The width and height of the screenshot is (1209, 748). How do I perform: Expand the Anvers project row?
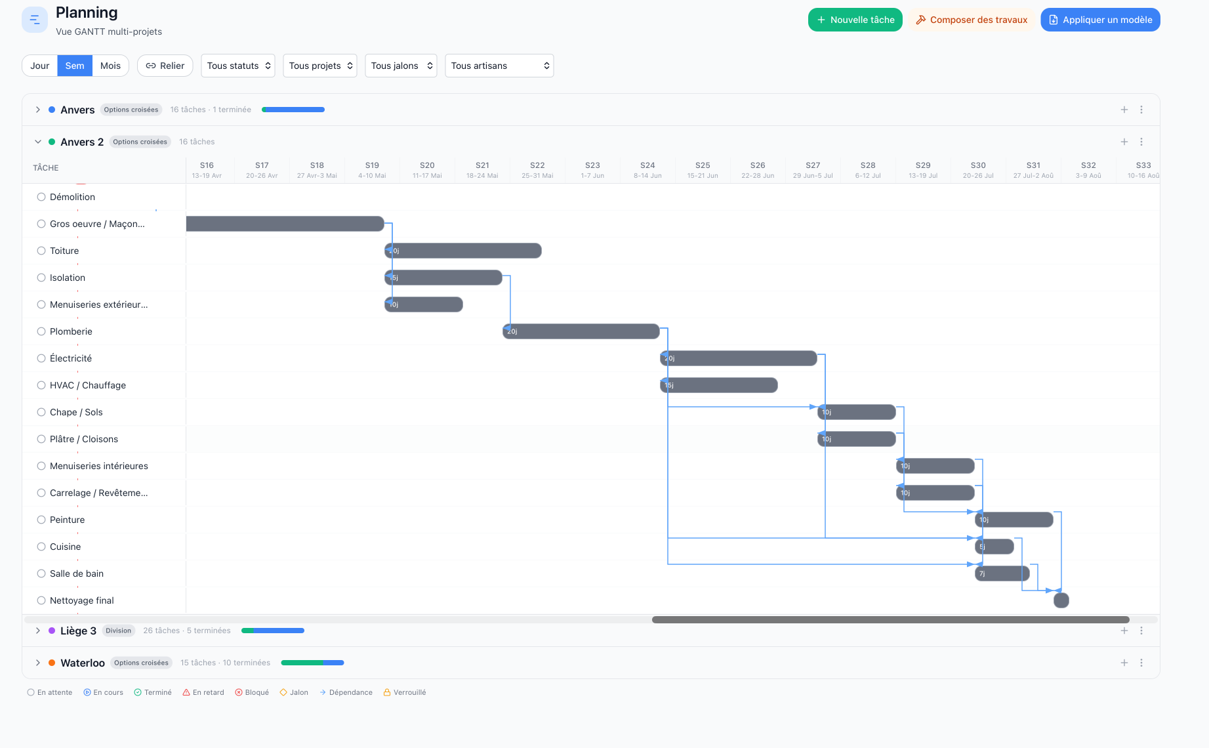click(x=38, y=110)
